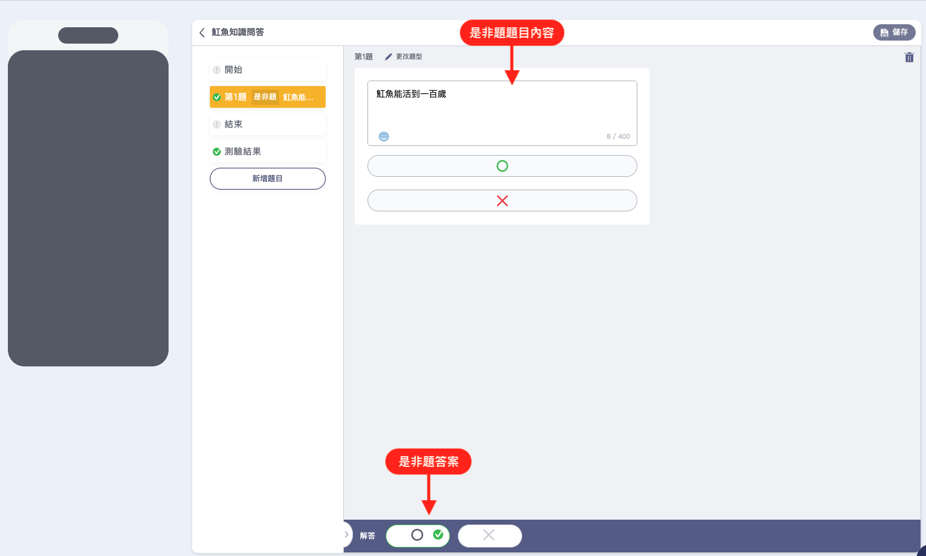Click the quiz title 魟魚知識問答

(238, 33)
